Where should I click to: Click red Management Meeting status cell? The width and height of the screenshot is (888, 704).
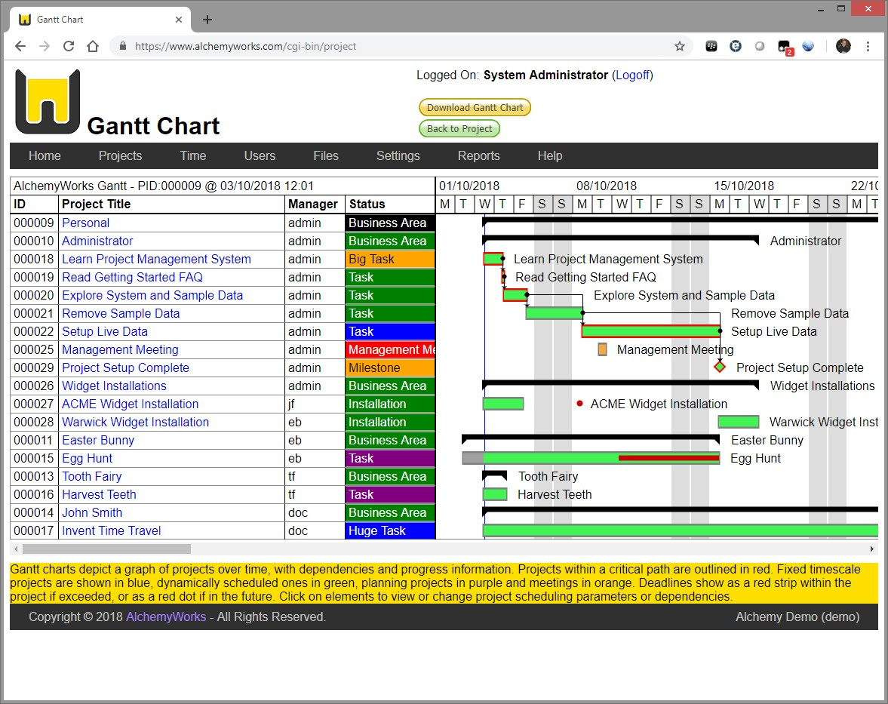(x=389, y=350)
